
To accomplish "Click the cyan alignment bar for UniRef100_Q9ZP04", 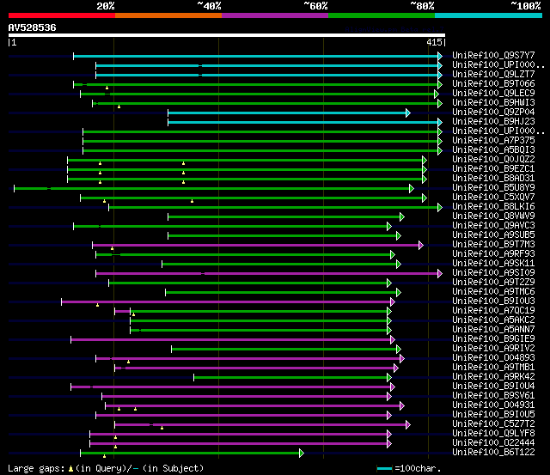I will tap(287, 113).
